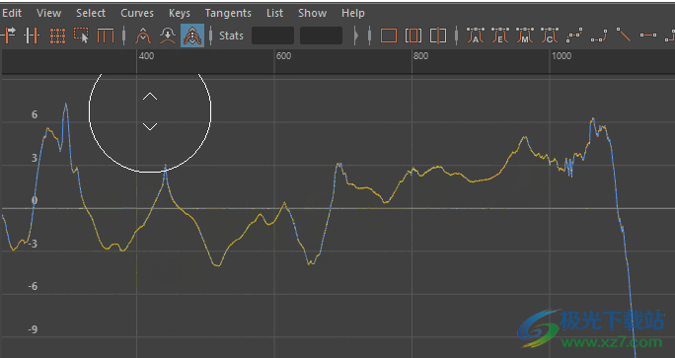Open the Tangents menu
675x358 pixels.
(x=228, y=14)
